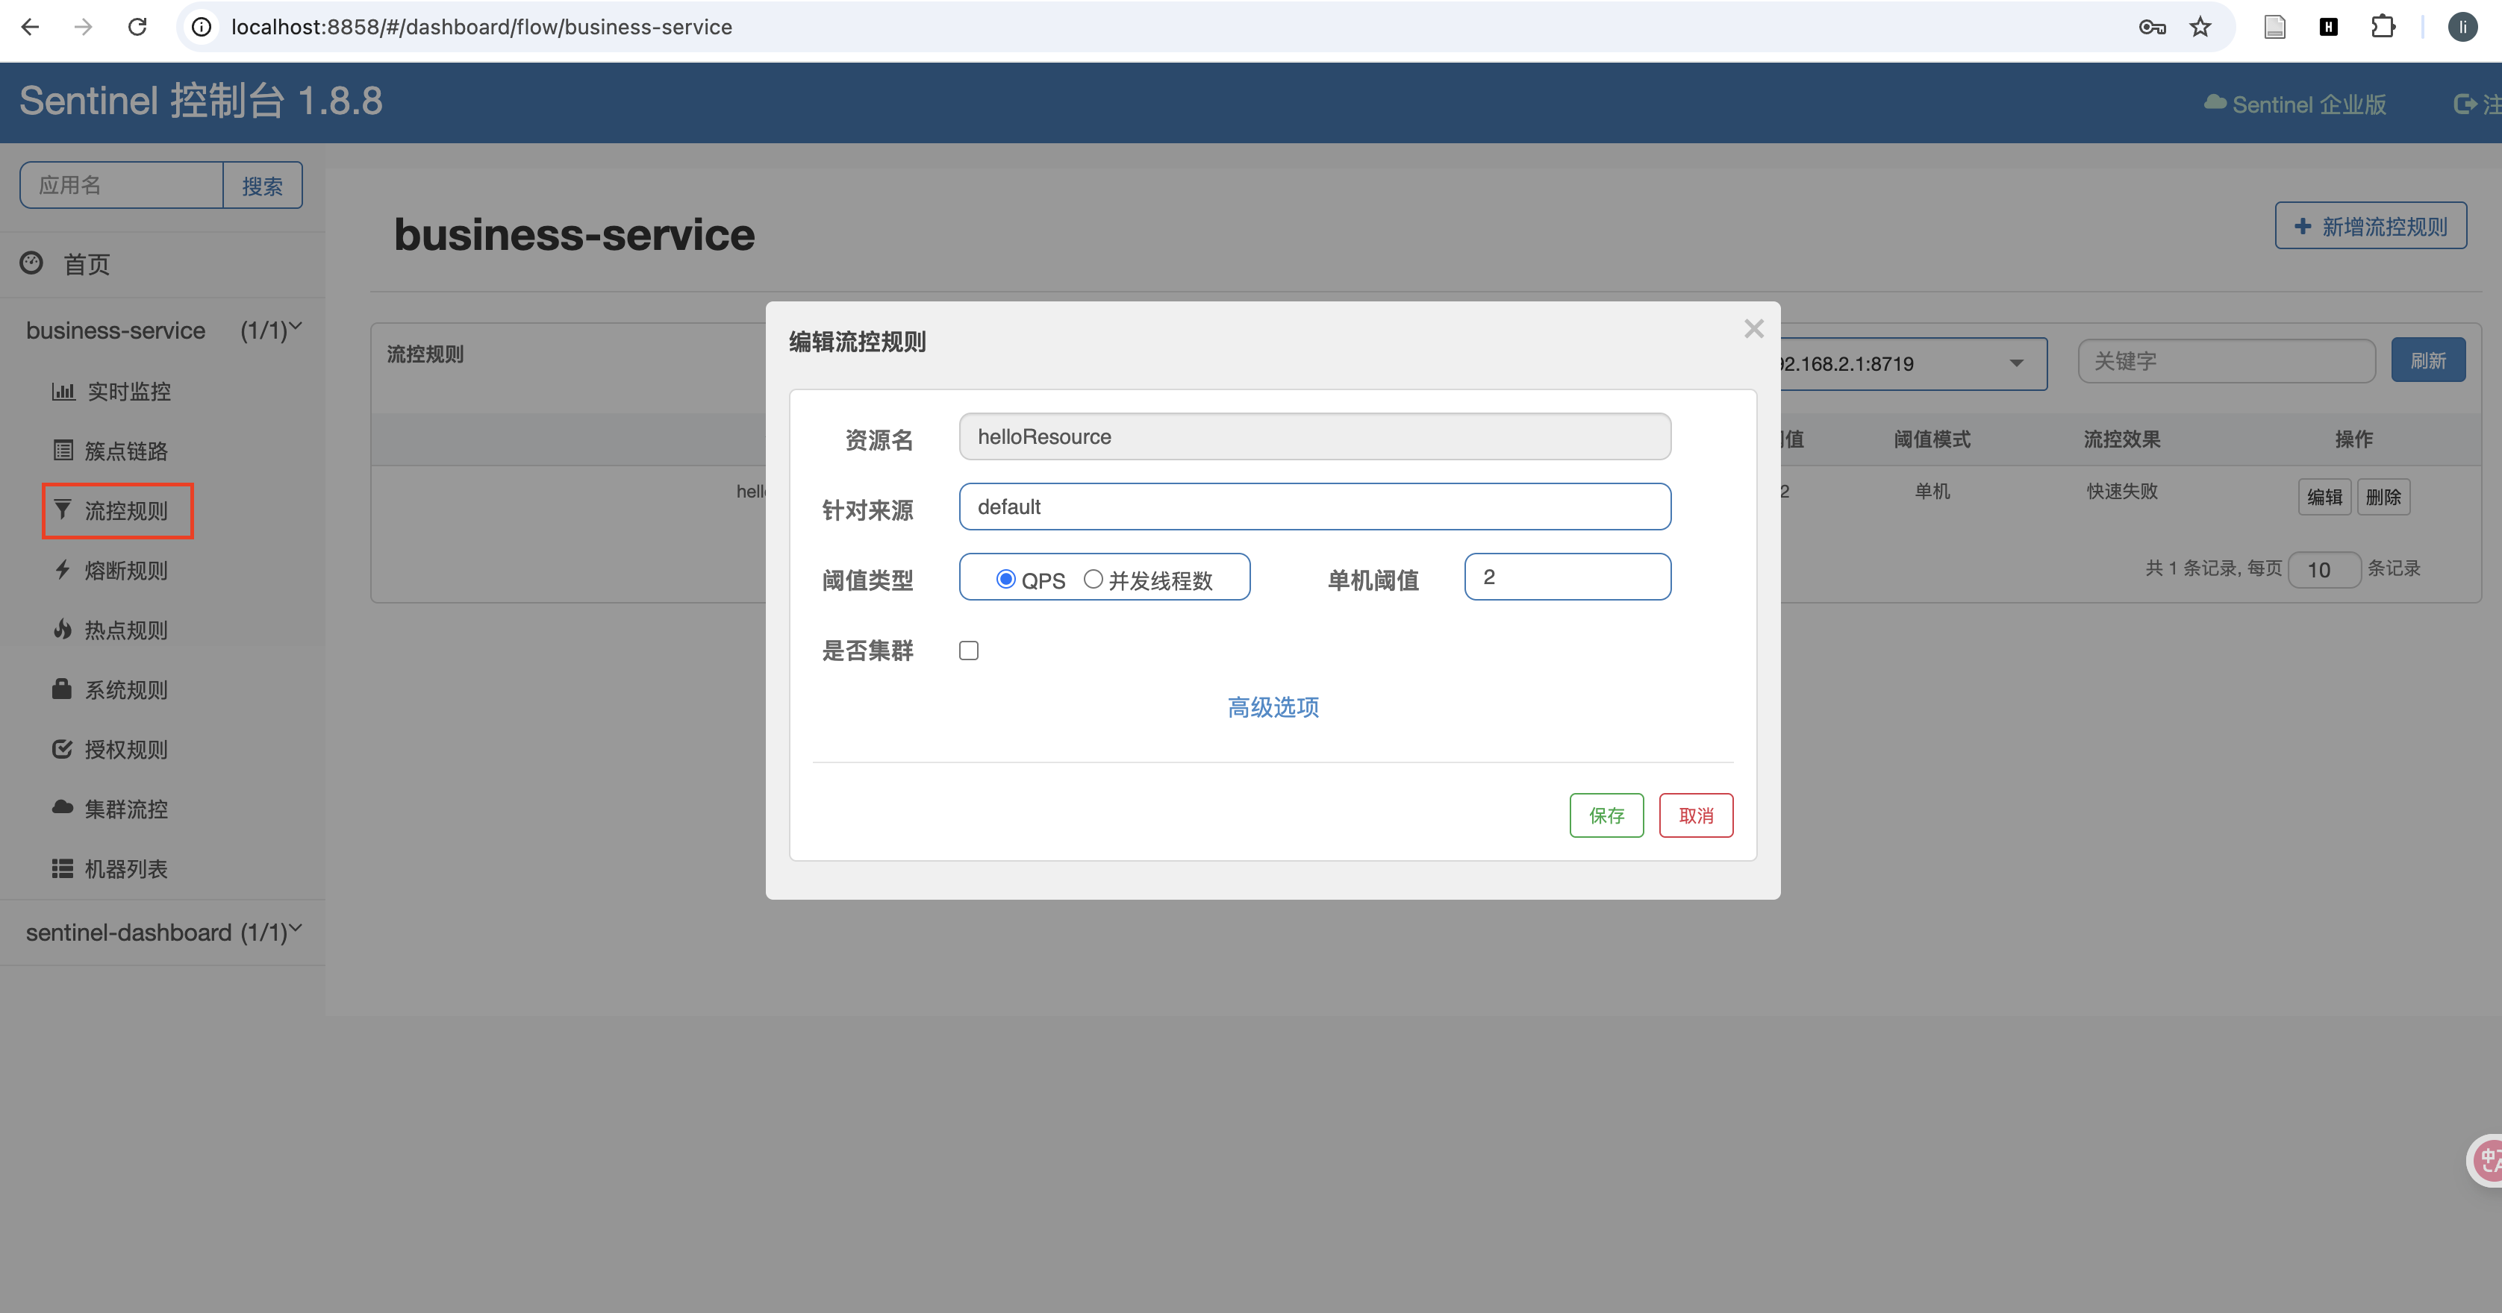Click the 系统规则 lock icon
Viewport: 2502px width, 1313px height.
click(x=63, y=689)
